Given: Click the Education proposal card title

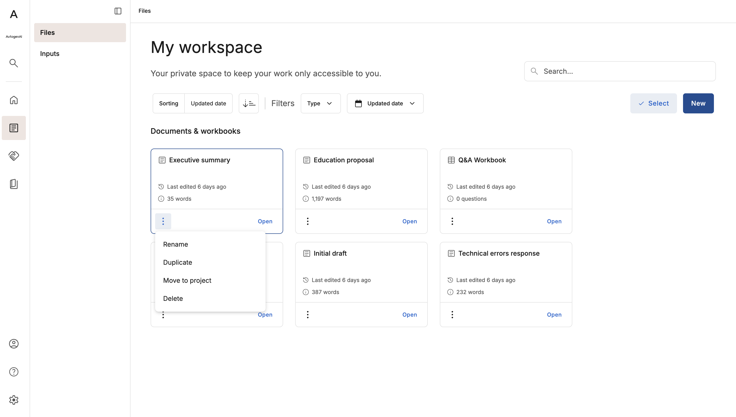Looking at the screenshot, I should click(343, 160).
